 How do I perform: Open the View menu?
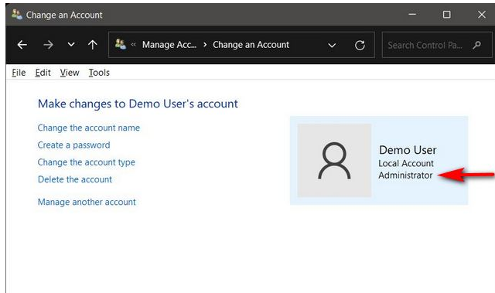point(70,73)
